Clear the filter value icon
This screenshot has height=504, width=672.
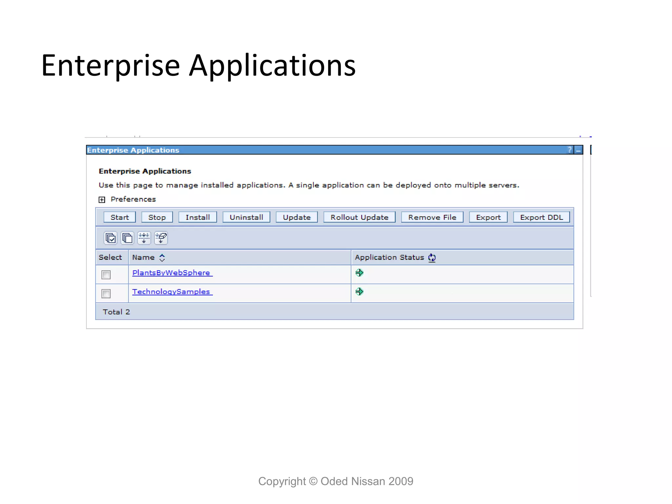(x=161, y=238)
